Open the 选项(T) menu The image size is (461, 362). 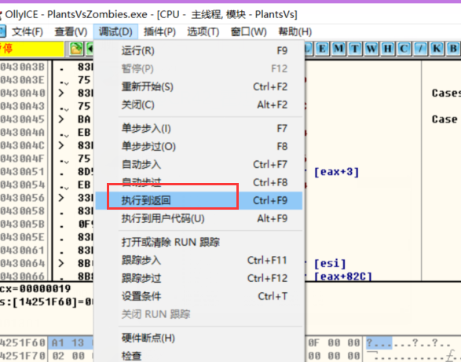pyautogui.click(x=203, y=31)
